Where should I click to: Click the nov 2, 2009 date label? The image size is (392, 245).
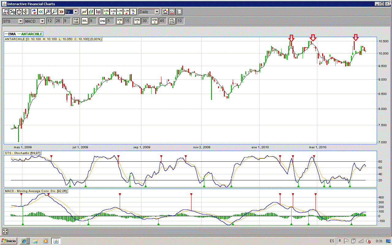coord(202,147)
